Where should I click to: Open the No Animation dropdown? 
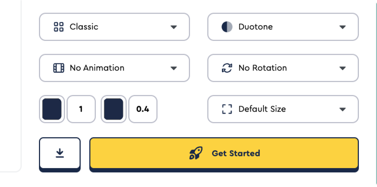point(173,68)
